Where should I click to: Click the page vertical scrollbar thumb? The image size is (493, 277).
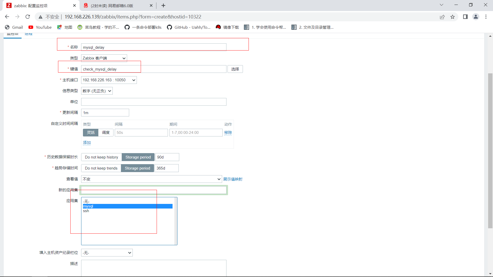[490, 151]
